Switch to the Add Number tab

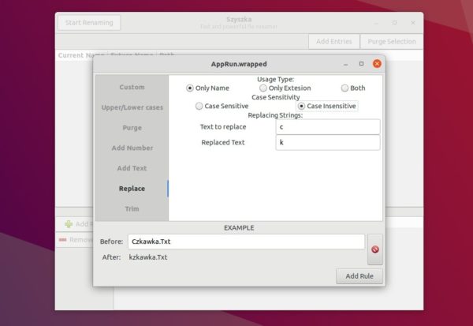coord(132,148)
